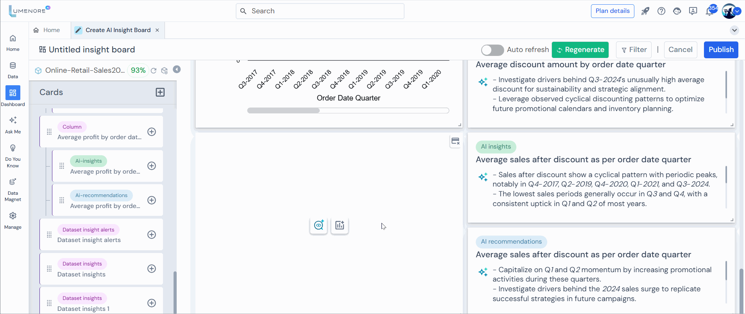
Task: Click the notifications bell icon
Action: (709, 11)
